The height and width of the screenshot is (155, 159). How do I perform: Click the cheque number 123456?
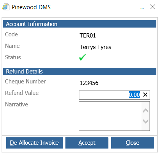click(89, 83)
